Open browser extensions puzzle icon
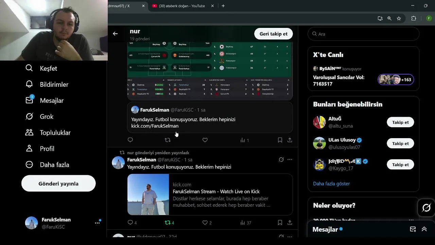The height and width of the screenshot is (245, 435). point(414,18)
